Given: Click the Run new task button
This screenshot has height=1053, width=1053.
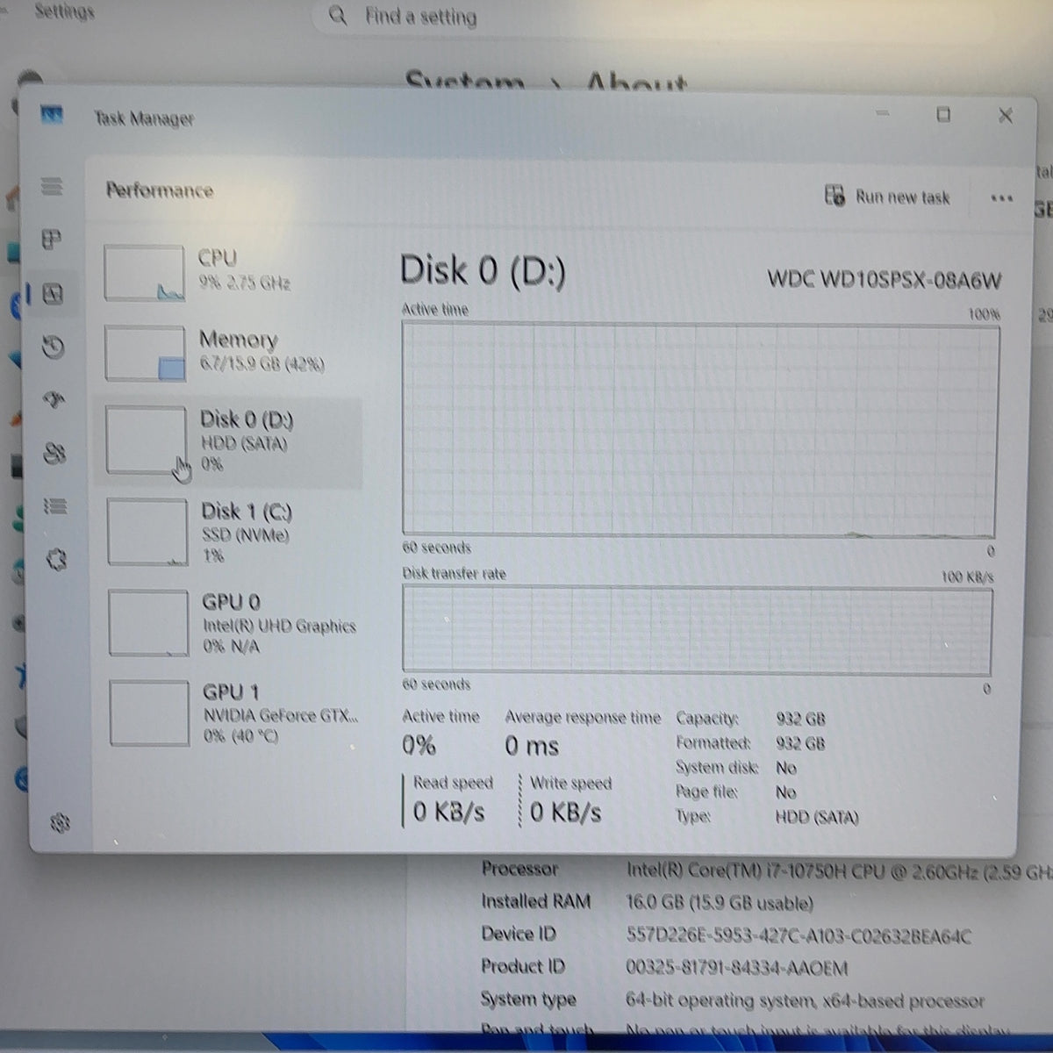Looking at the screenshot, I should (x=887, y=197).
